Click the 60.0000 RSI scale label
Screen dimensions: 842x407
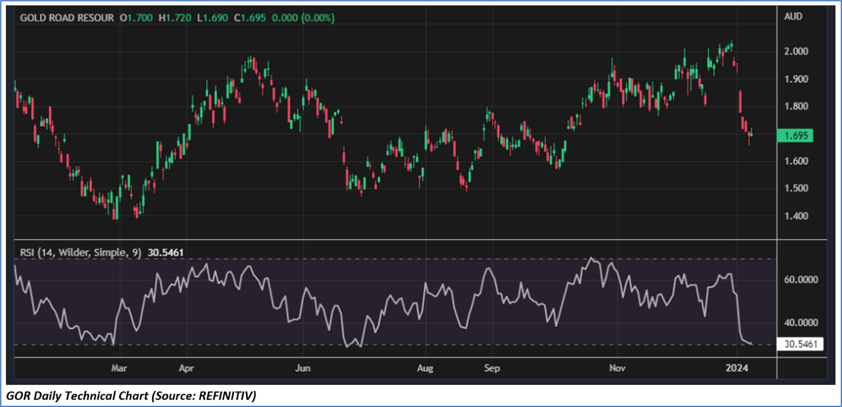pyautogui.click(x=800, y=280)
